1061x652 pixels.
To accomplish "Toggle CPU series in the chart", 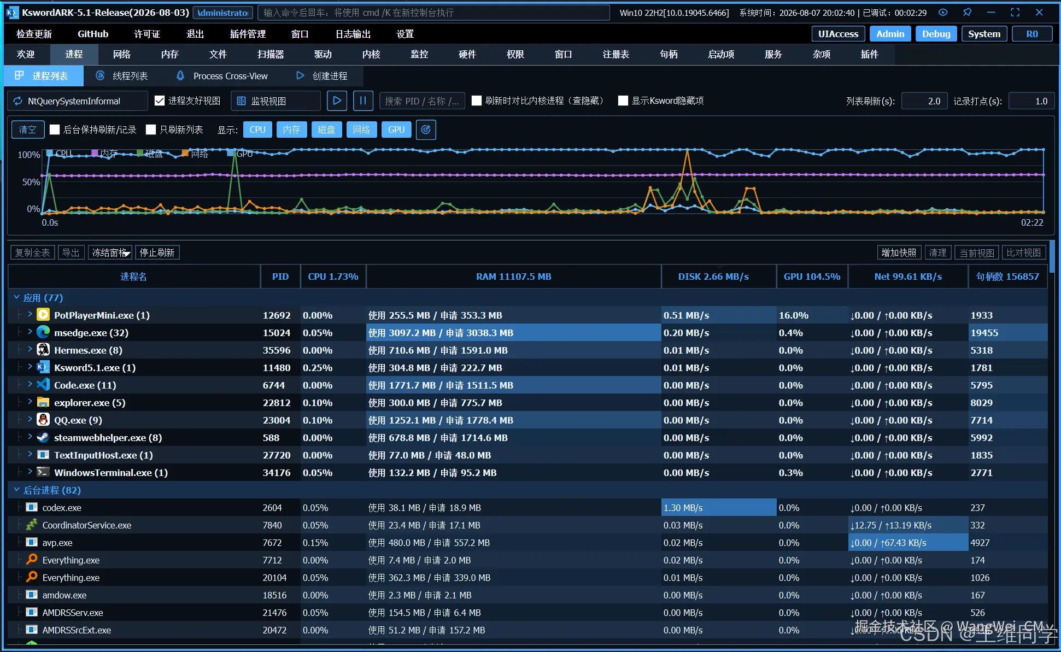I will click(x=257, y=130).
